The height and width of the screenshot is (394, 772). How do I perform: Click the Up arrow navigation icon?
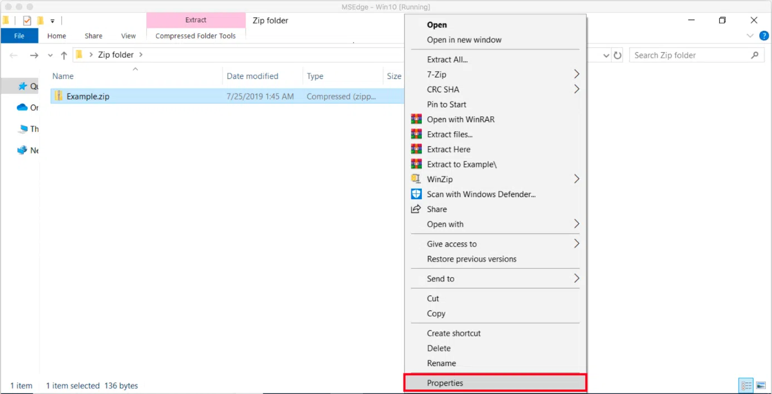click(64, 55)
